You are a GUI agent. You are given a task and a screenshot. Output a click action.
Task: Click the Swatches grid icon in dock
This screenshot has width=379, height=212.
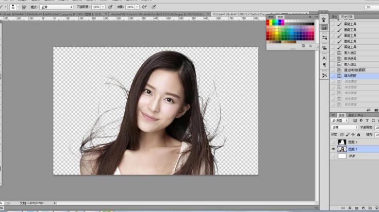click(324, 27)
